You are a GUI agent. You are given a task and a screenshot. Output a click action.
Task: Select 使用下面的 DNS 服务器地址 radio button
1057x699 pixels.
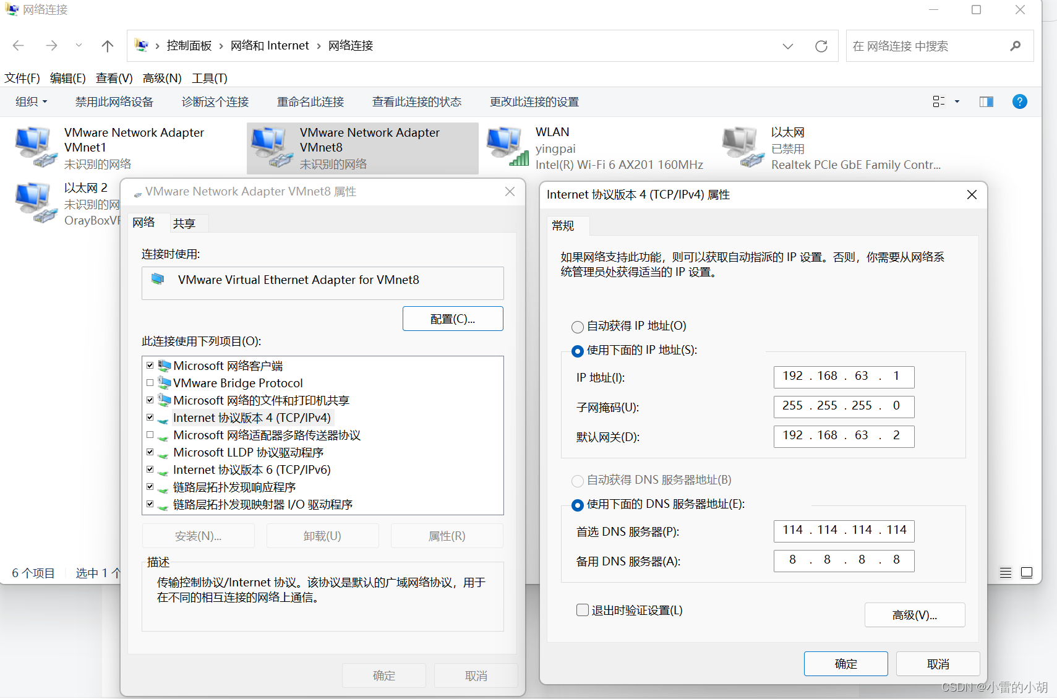click(x=578, y=505)
